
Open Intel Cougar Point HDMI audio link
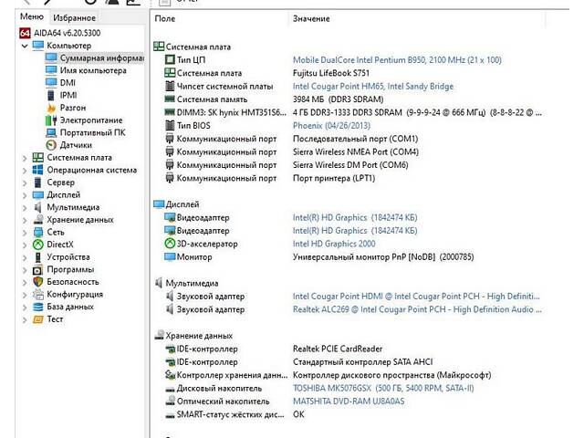pos(416,297)
